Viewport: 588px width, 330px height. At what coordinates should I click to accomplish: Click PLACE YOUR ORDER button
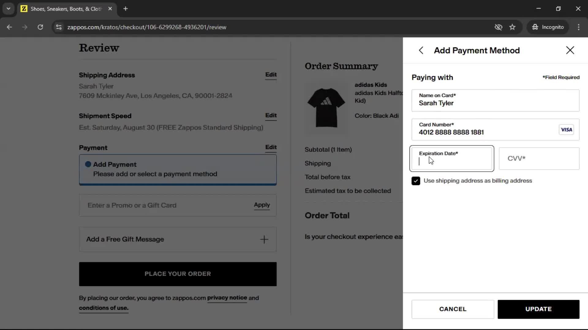pos(178,274)
